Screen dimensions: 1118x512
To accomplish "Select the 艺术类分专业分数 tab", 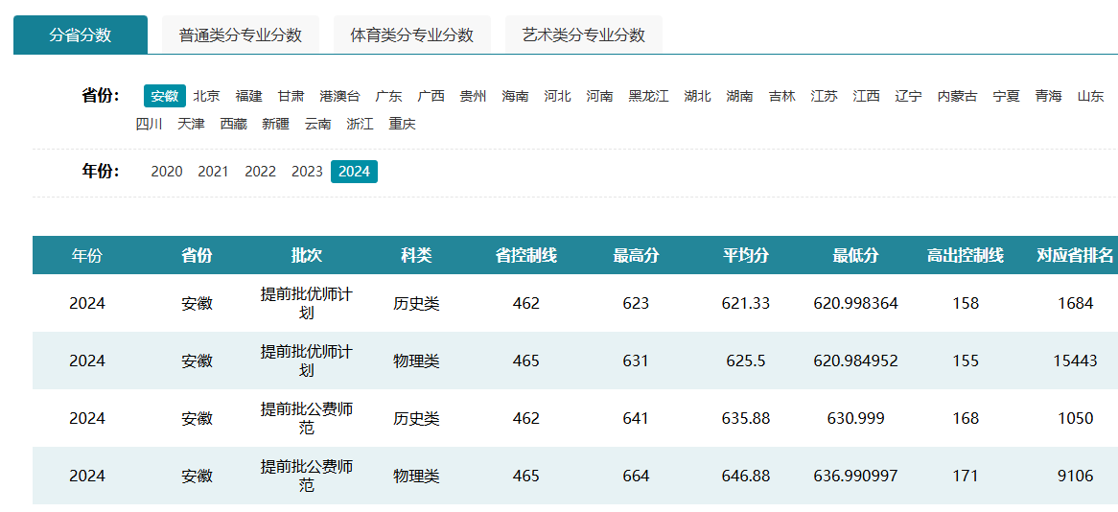I will [583, 35].
